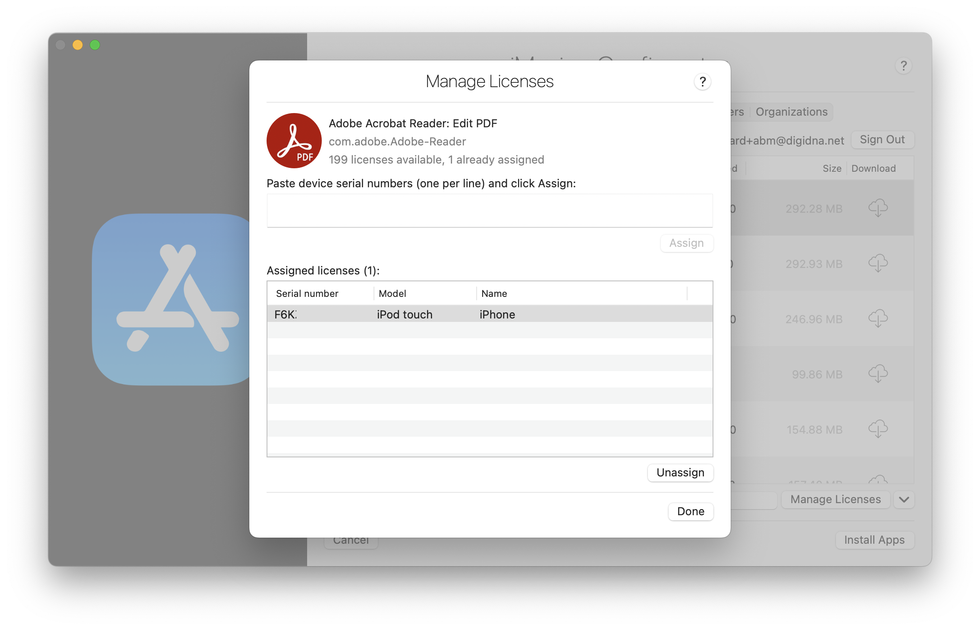Click the Sign Out button
The height and width of the screenshot is (630, 980).
882,139
